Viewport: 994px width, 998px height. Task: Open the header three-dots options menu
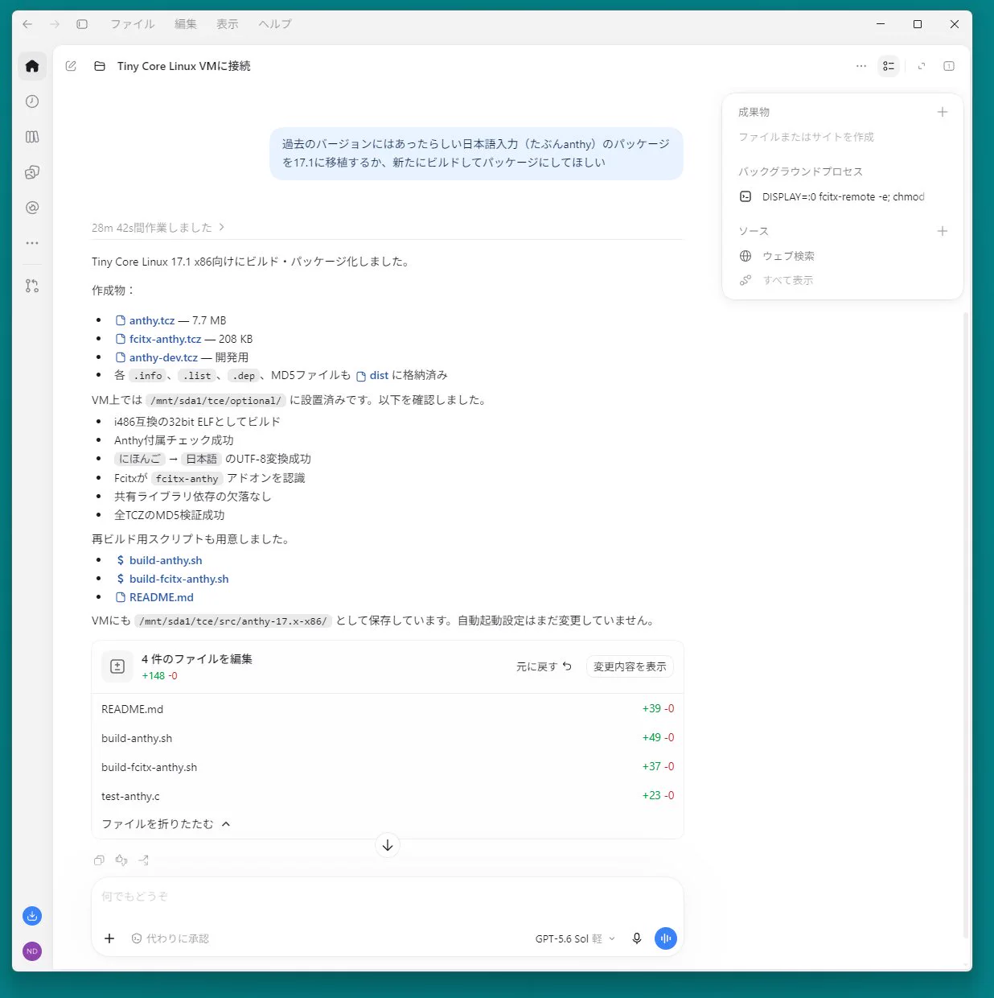(x=861, y=66)
